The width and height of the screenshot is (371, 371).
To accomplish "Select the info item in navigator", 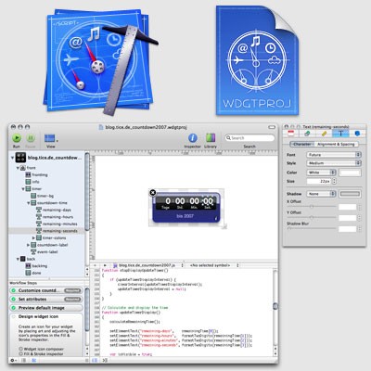I will click(x=35, y=182).
